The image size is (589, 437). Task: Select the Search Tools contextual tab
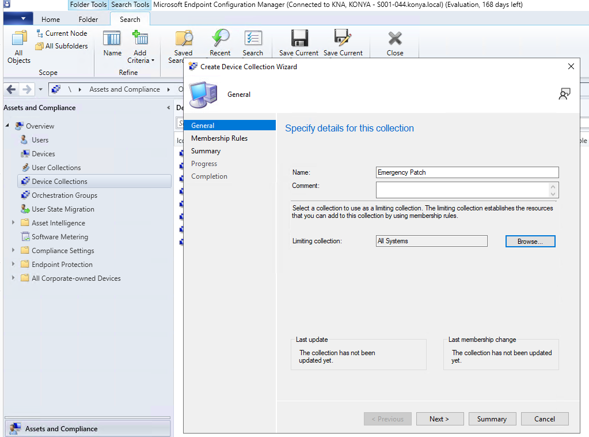tap(130, 5)
